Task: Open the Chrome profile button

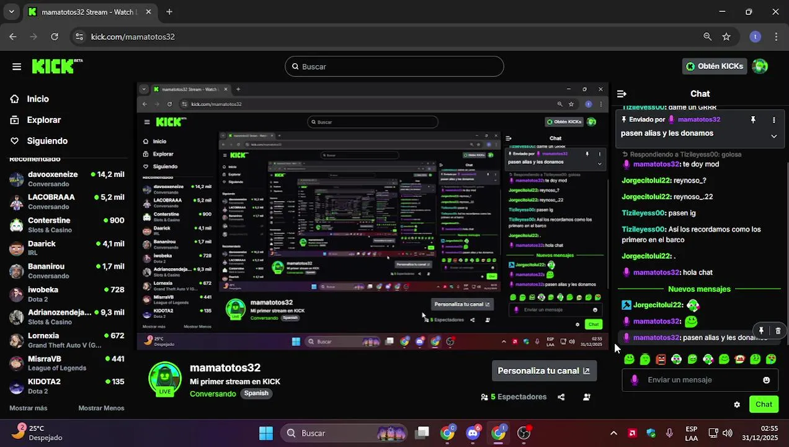Action: tap(755, 37)
